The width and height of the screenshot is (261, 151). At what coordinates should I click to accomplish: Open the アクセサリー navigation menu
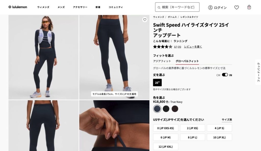point(80,7)
